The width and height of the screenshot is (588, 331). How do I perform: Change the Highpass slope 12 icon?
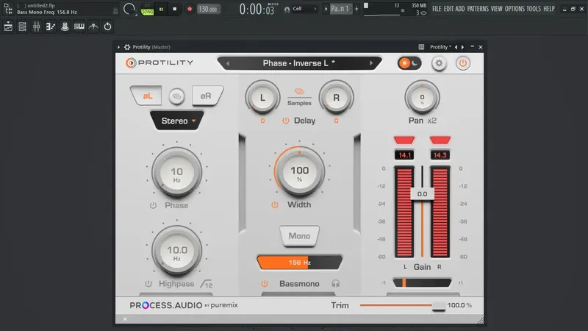pos(207,284)
